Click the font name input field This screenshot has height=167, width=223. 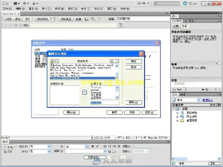tap(105, 103)
